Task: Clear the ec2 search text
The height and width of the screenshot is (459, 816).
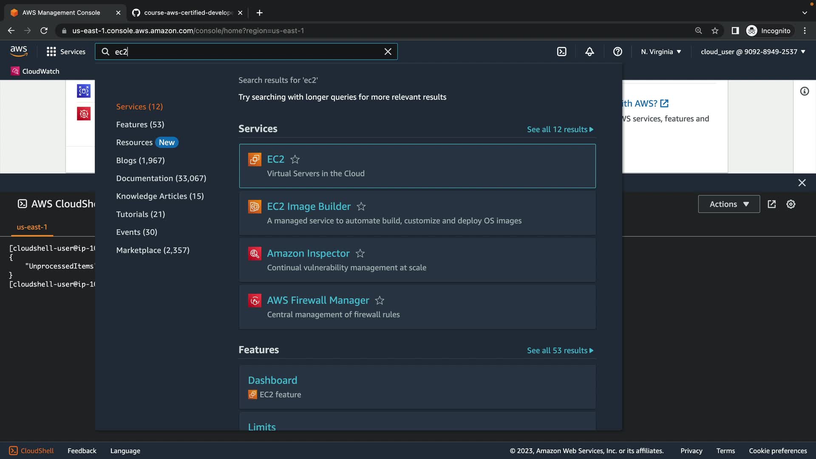Action: tap(388, 51)
